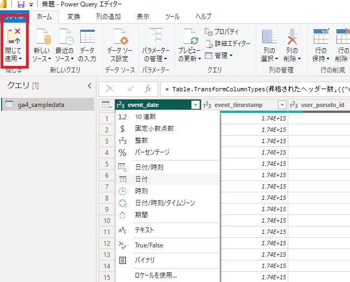Select 固定小数点数 (Fixed decimal) type

pos(168,129)
